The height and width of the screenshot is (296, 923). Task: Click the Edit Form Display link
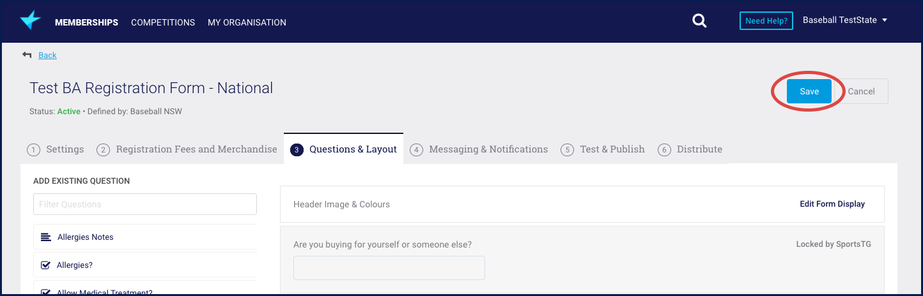click(832, 204)
